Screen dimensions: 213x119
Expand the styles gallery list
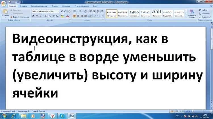[186, 16]
